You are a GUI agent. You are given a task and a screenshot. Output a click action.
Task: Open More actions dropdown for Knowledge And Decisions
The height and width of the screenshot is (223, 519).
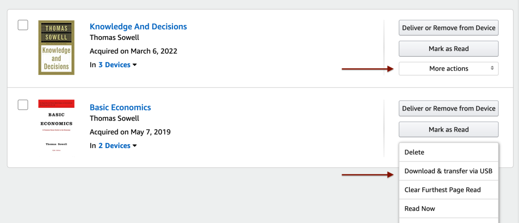(x=448, y=69)
